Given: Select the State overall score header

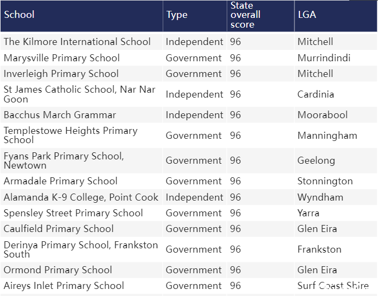Looking at the screenshot, I should 261,16.
